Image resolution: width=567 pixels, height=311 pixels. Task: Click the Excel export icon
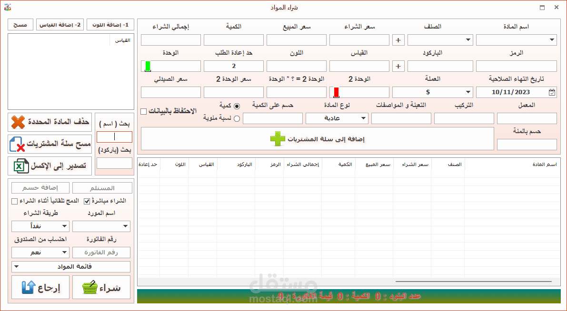[x=21, y=166]
